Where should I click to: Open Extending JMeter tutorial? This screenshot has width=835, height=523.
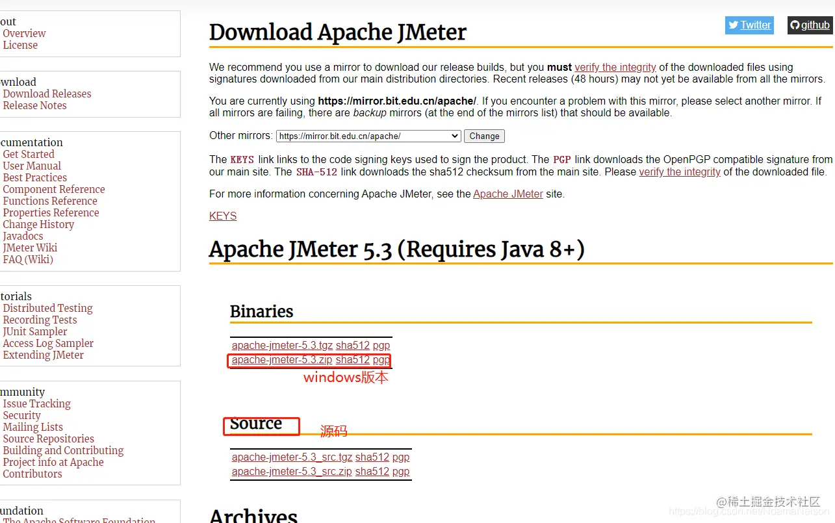point(43,355)
